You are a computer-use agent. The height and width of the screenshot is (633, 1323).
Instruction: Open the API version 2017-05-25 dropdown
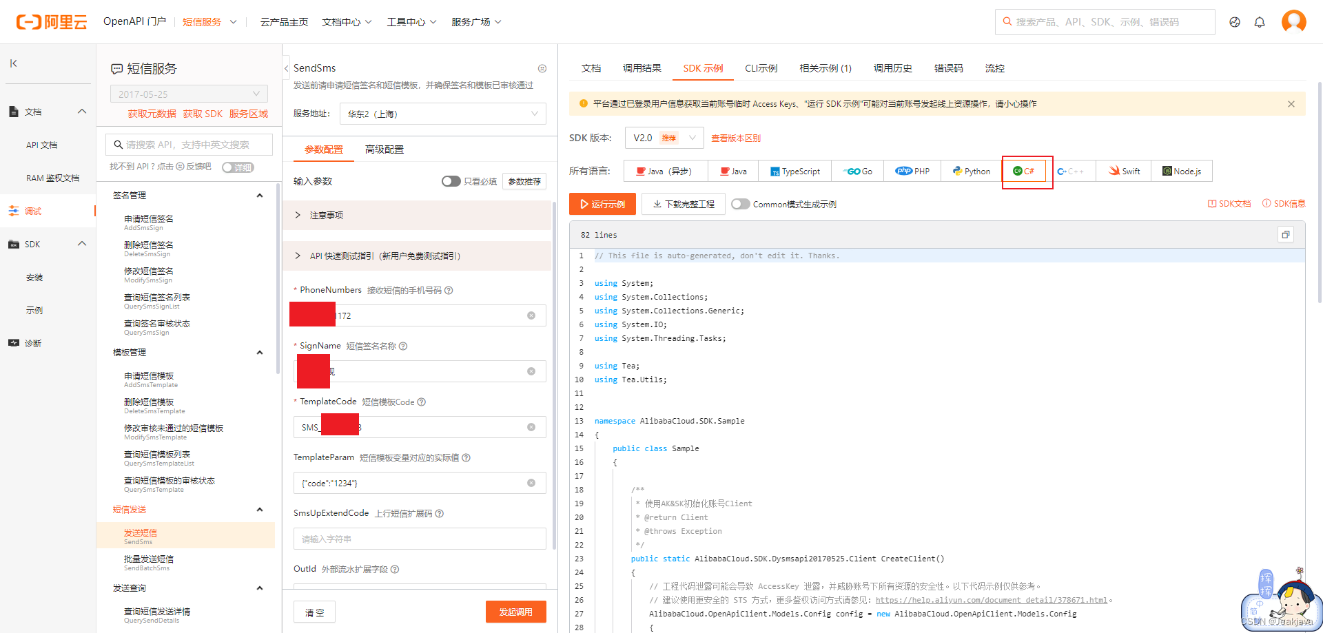[x=189, y=94]
